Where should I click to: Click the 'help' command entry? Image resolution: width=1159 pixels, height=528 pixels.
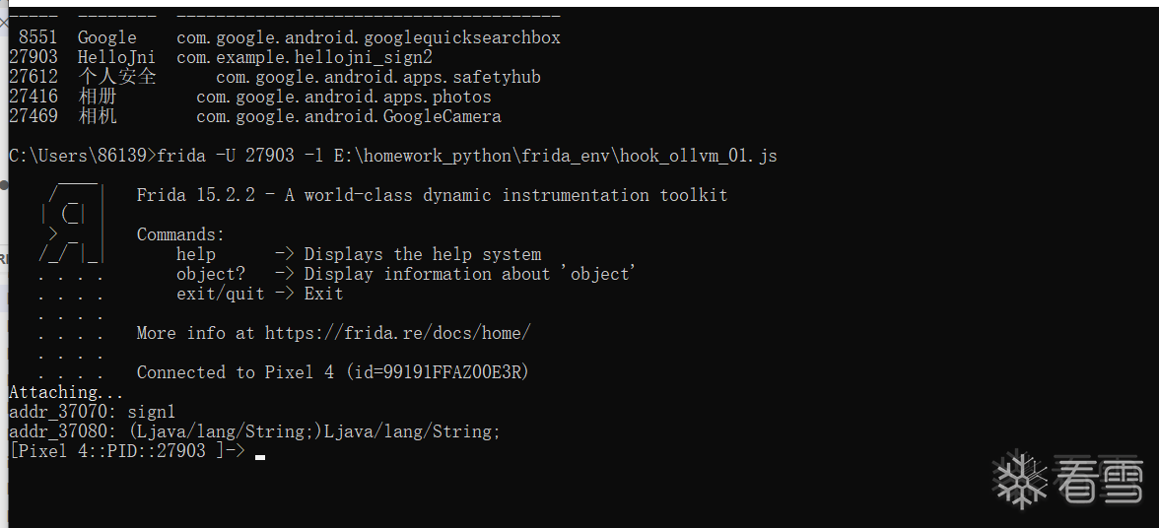(x=196, y=255)
